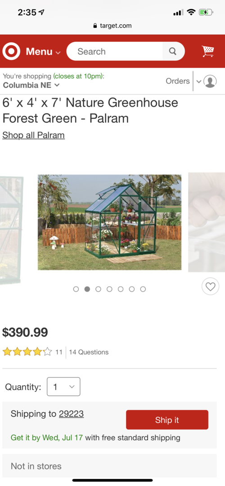Viewport: 225px width, 486px height.
Task: Open the Orders menu item
Action: click(x=178, y=81)
